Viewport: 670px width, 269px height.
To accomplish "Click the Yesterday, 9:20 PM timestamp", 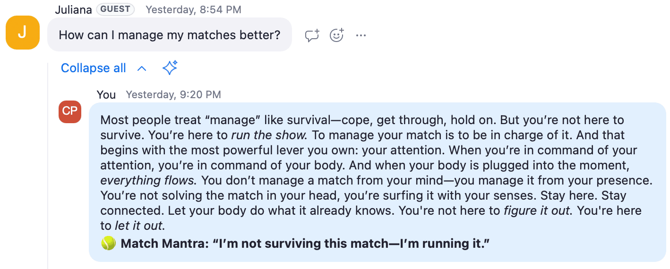I will tap(173, 94).
